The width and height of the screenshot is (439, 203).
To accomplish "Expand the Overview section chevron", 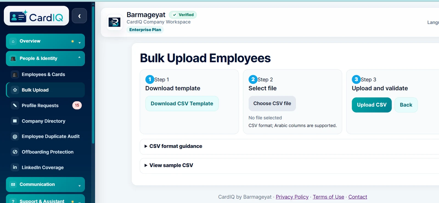I will (x=80, y=42).
